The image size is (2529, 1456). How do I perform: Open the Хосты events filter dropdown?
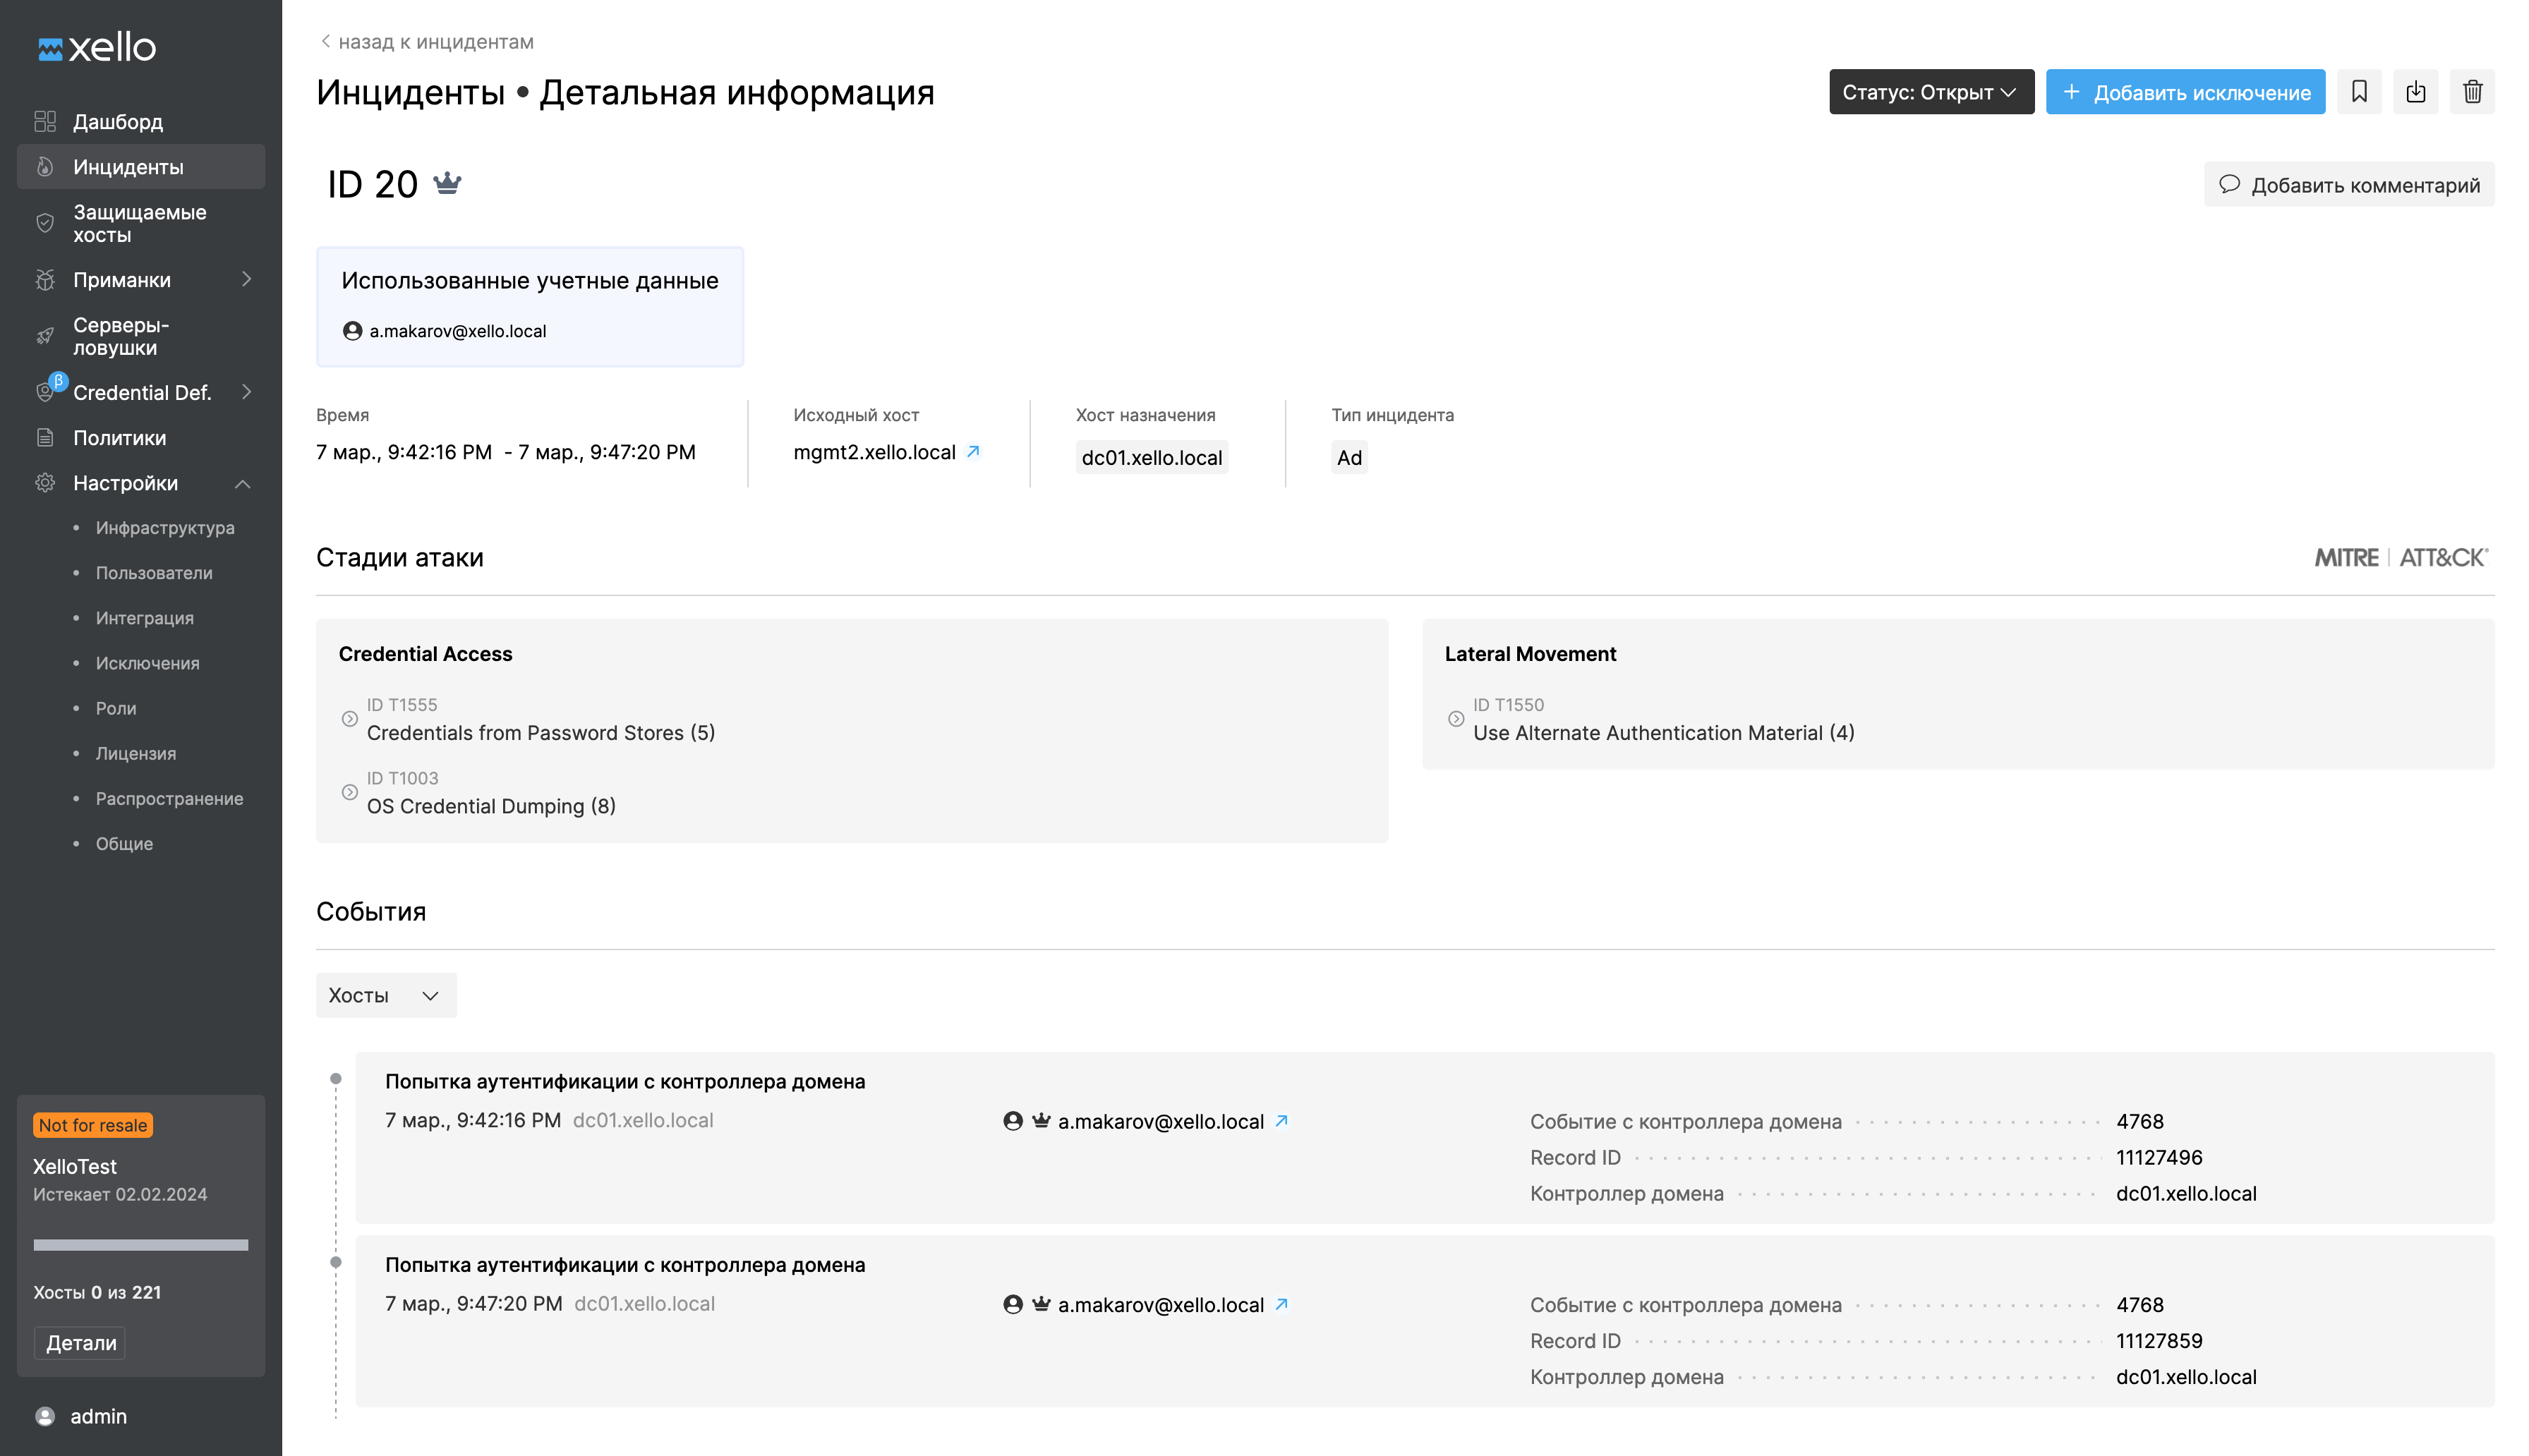385,995
